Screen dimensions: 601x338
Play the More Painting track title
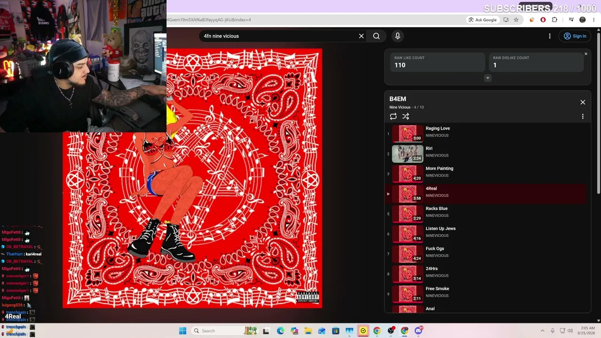coord(439,169)
